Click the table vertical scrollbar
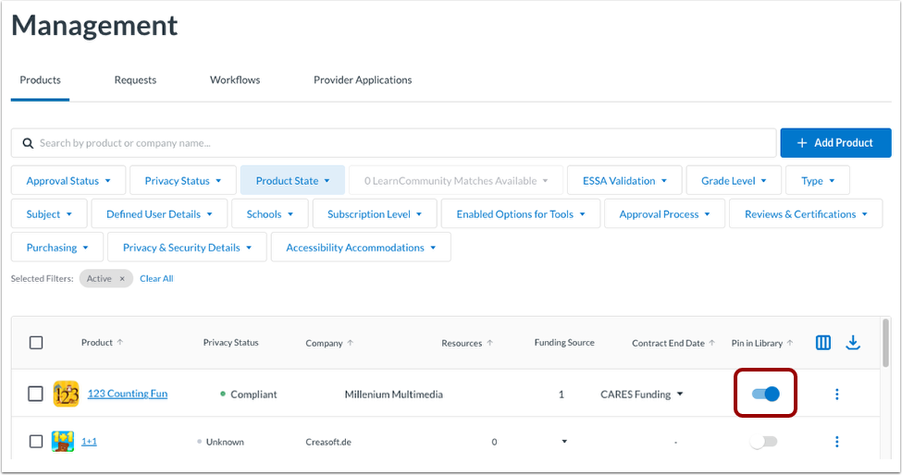The height and width of the screenshot is (475, 902). pyautogui.click(x=885, y=343)
